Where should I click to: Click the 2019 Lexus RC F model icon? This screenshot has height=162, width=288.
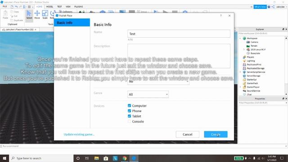tap(248, 49)
